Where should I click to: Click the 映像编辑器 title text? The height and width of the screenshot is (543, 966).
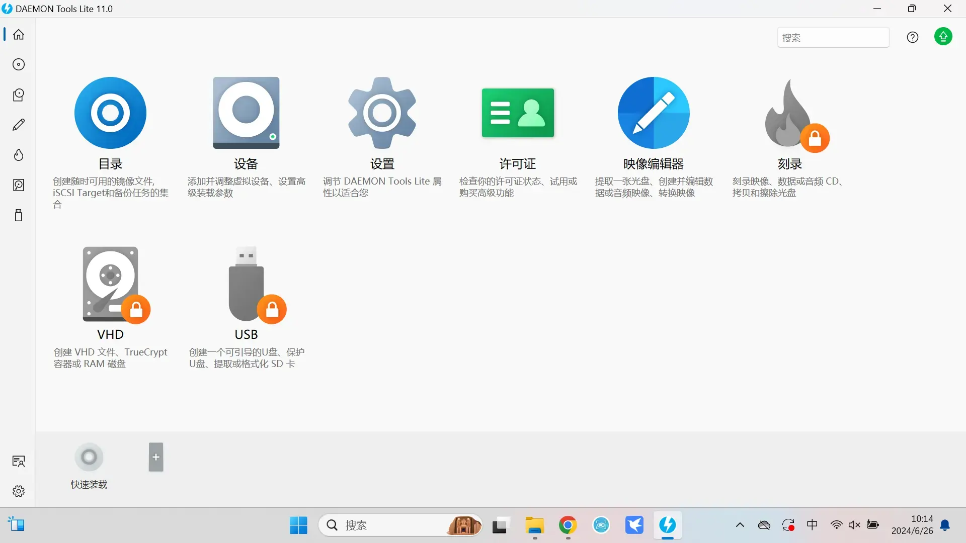pyautogui.click(x=654, y=164)
